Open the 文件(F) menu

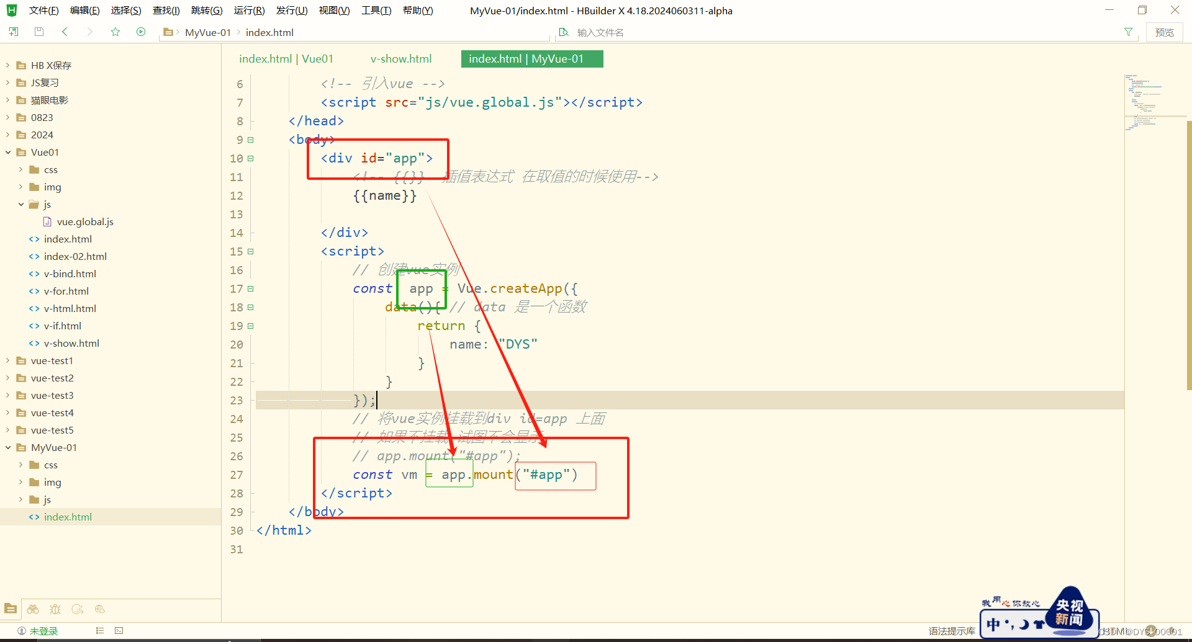[43, 11]
